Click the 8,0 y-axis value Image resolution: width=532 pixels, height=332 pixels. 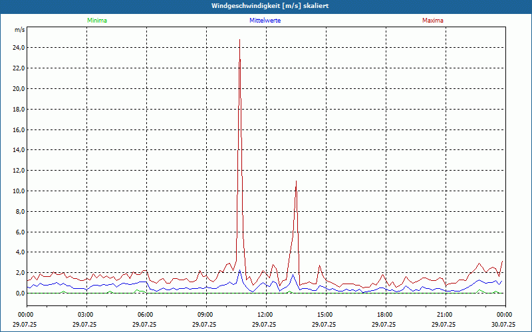(21, 212)
